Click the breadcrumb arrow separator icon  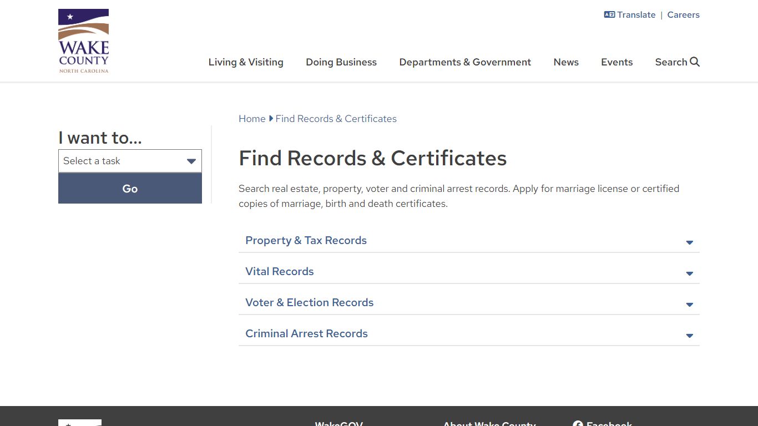pyautogui.click(x=271, y=118)
